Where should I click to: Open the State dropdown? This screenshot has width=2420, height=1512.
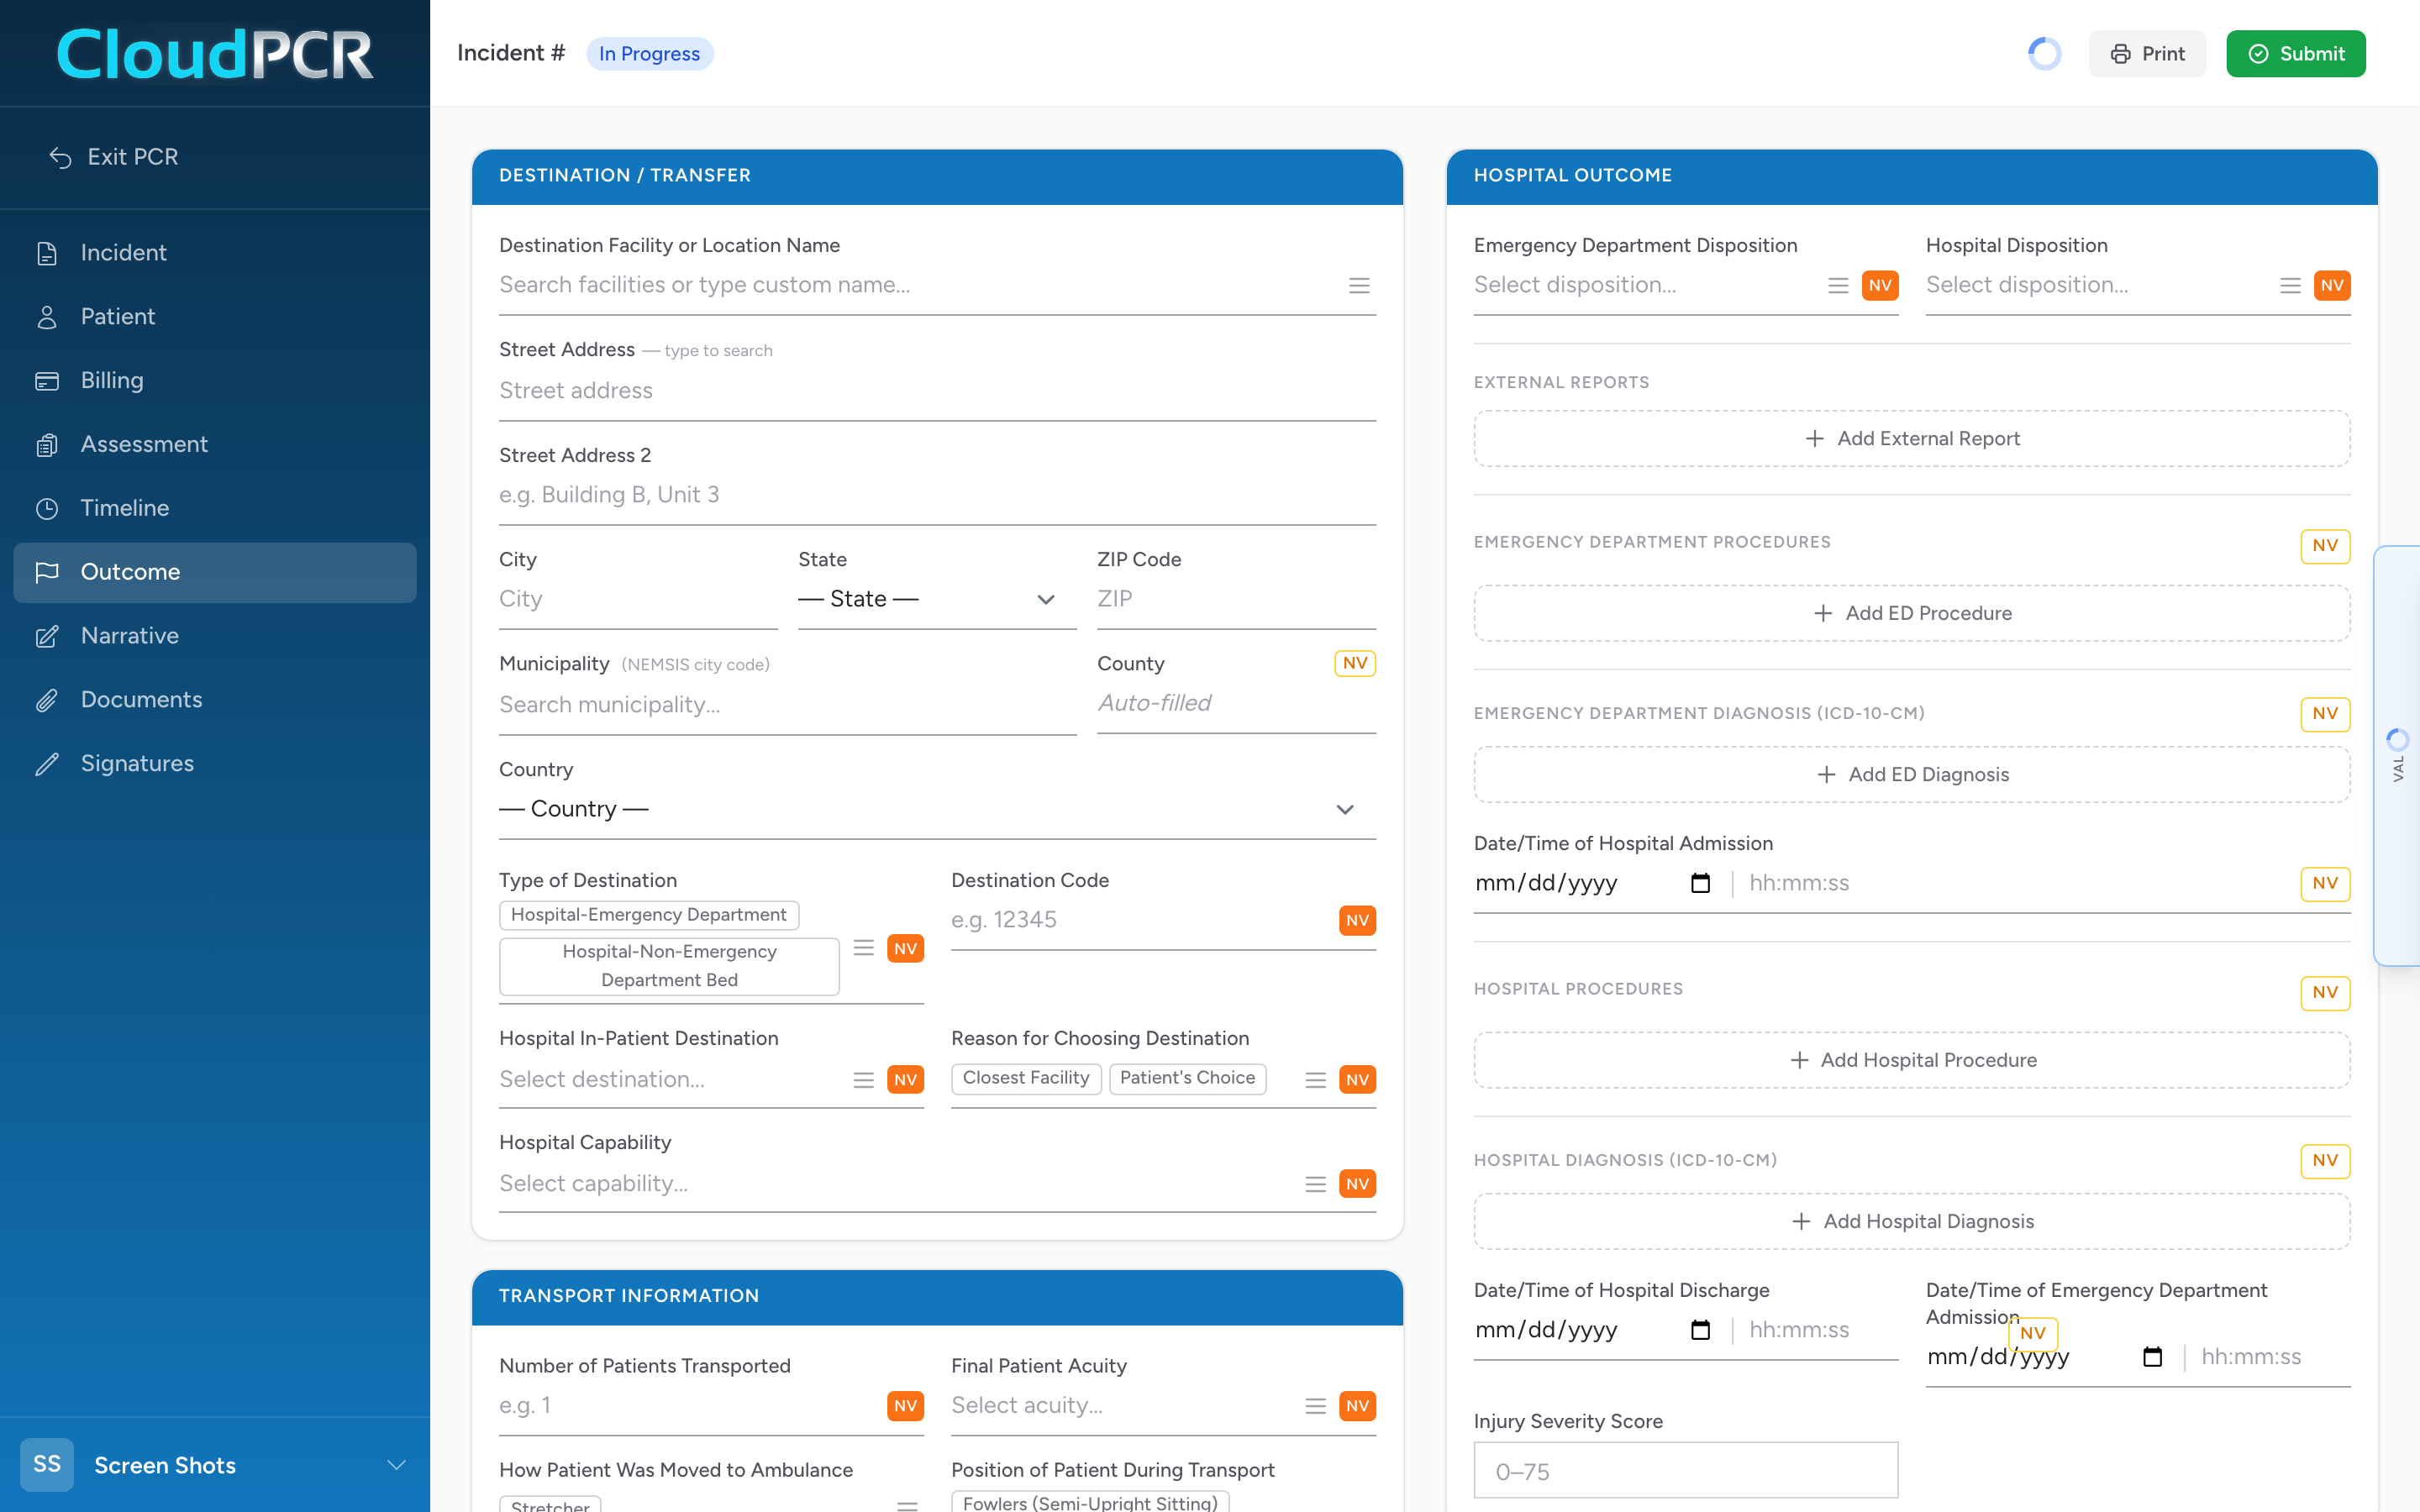click(x=936, y=599)
